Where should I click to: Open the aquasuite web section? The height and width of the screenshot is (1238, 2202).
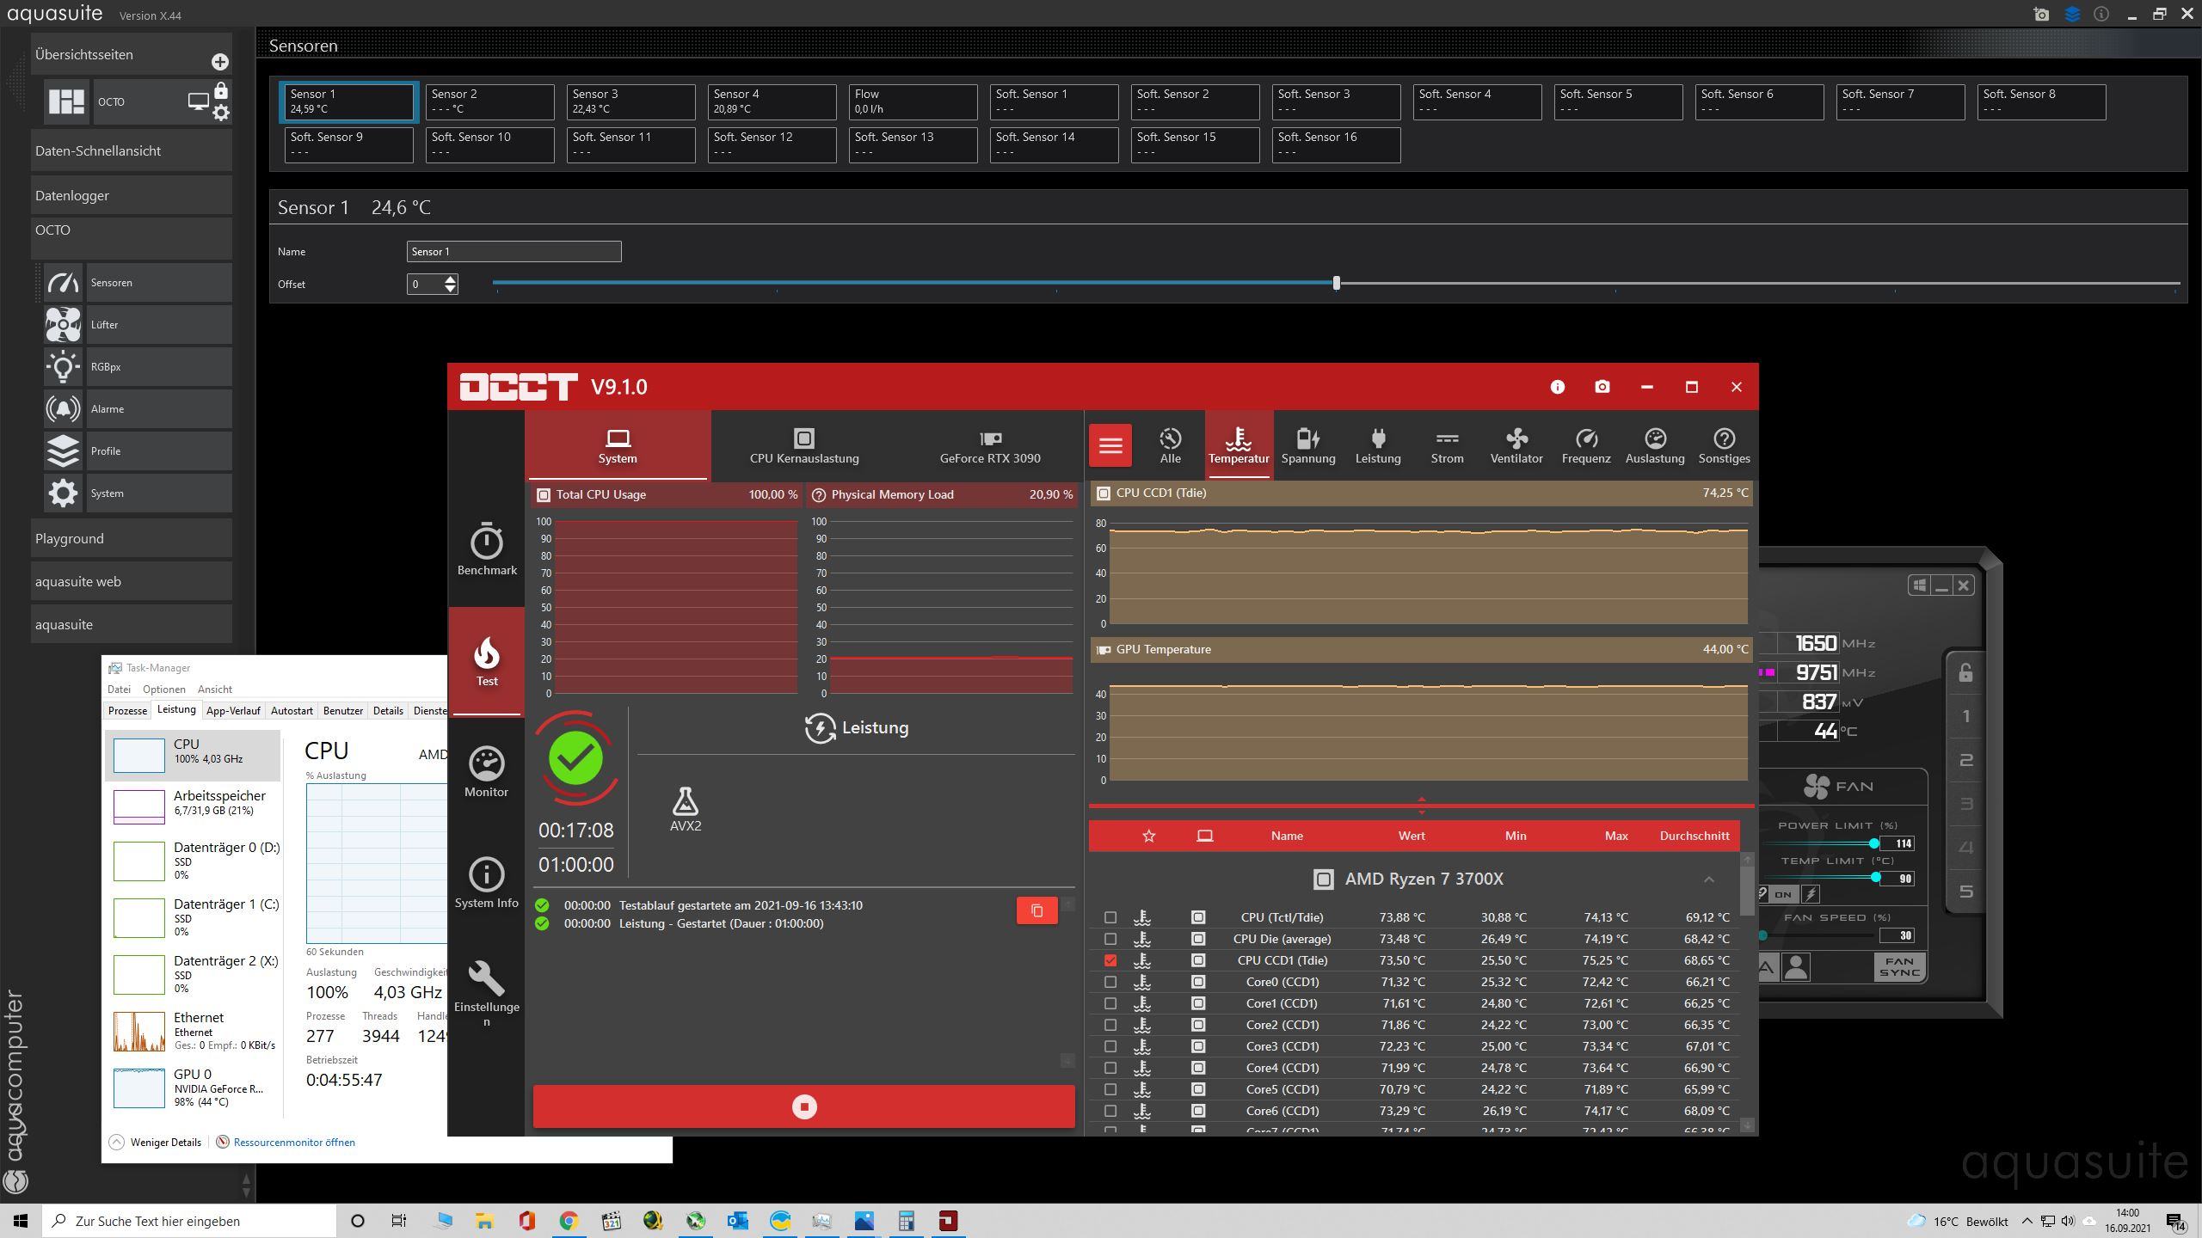coord(132,581)
